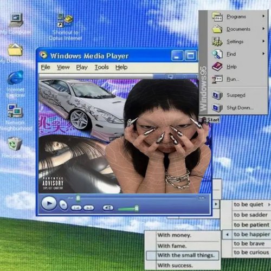Select "to be brave" menu entry

tap(249, 243)
